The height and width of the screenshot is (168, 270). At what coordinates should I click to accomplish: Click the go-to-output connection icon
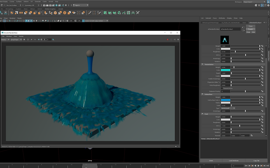click(x=243, y=30)
